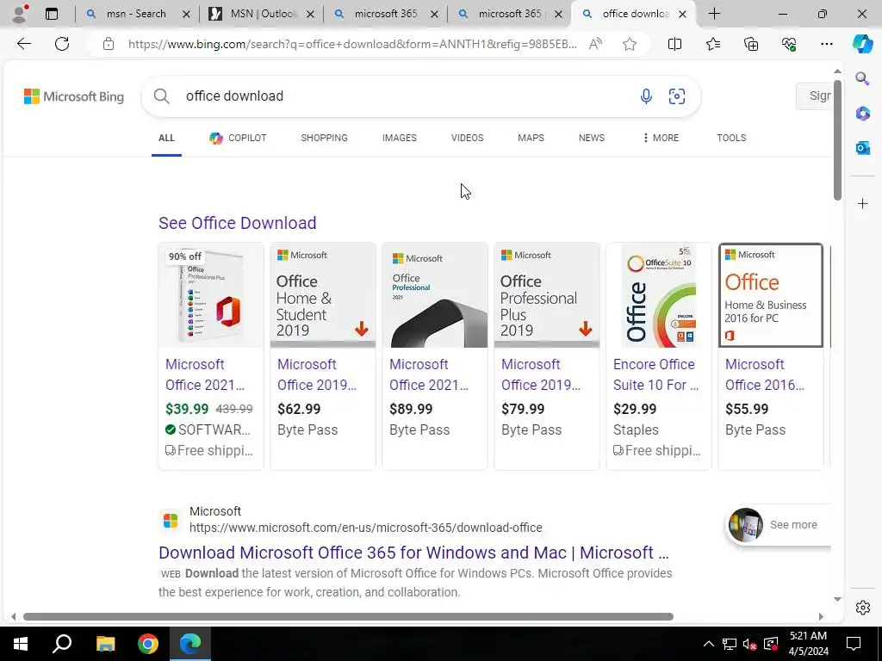Open notification center icon
The image size is (882, 661).
[x=854, y=644]
